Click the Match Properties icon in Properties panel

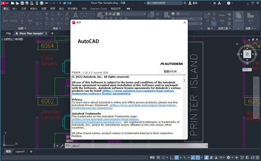pos(167,15)
